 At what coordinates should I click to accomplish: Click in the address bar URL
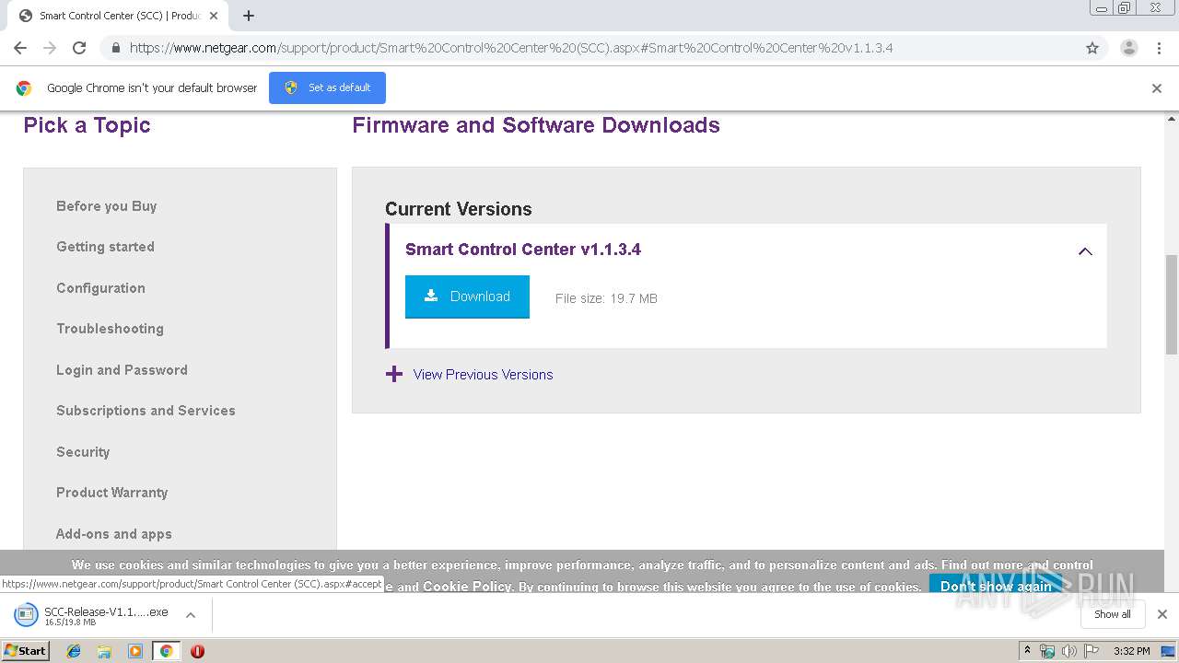(x=511, y=48)
